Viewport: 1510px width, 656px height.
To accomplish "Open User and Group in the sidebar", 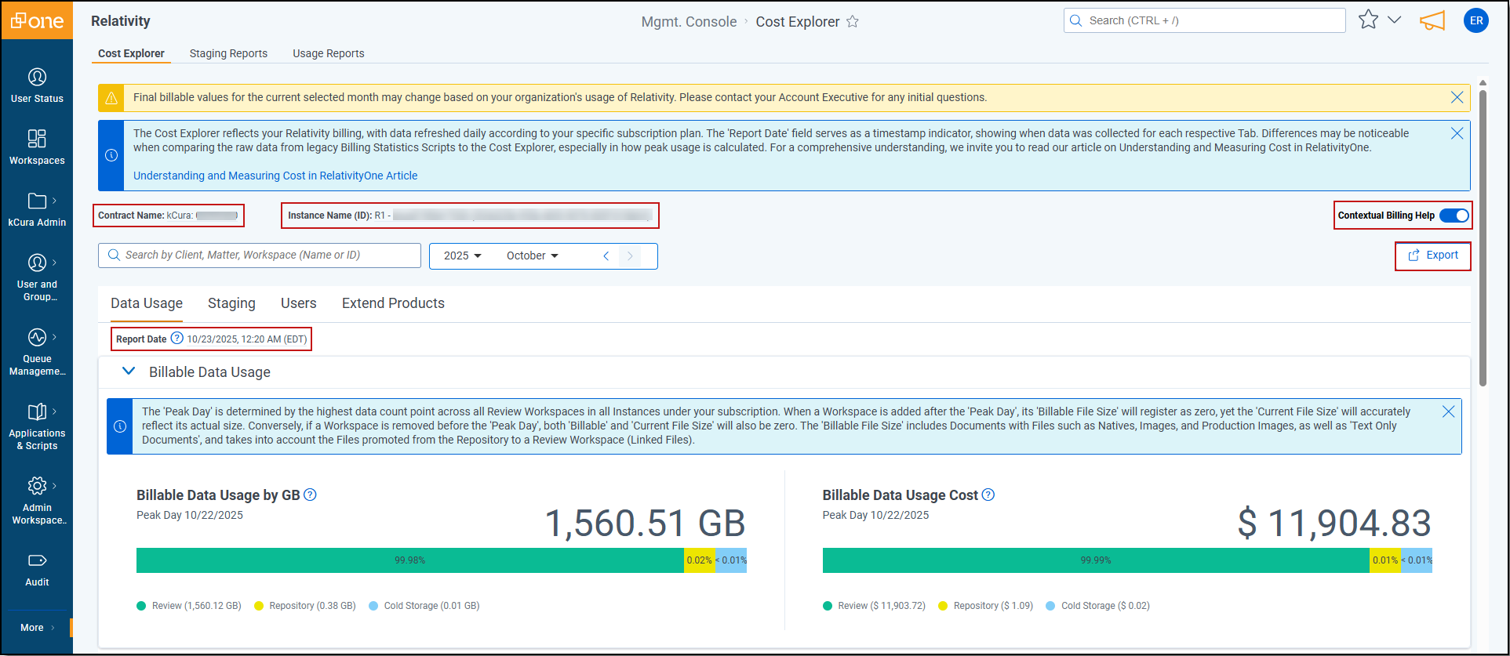I will click(x=37, y=277).
